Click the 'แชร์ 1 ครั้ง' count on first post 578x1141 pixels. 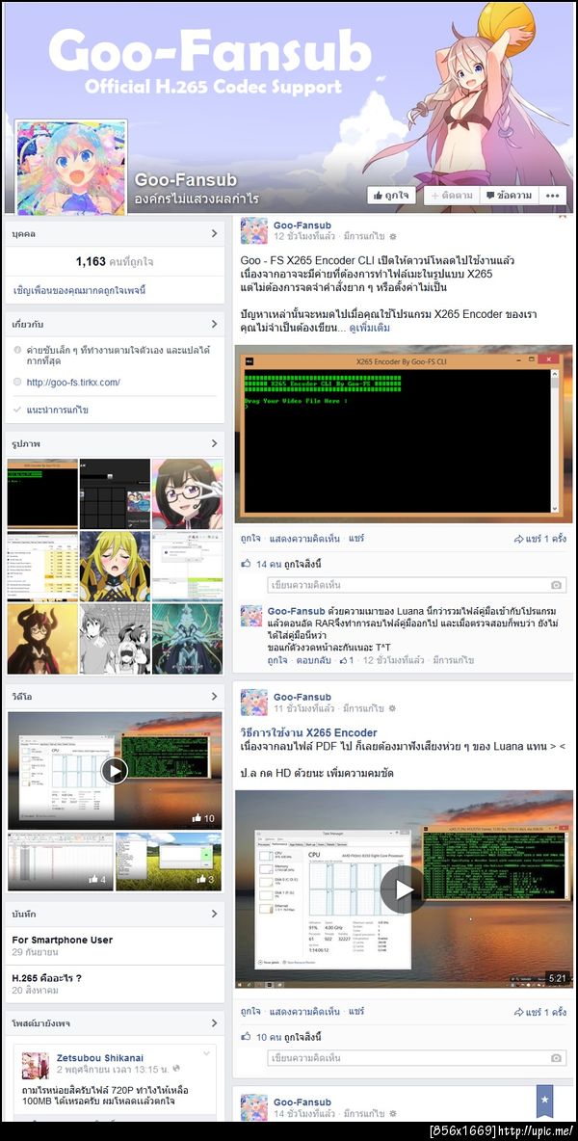point(541,540)
